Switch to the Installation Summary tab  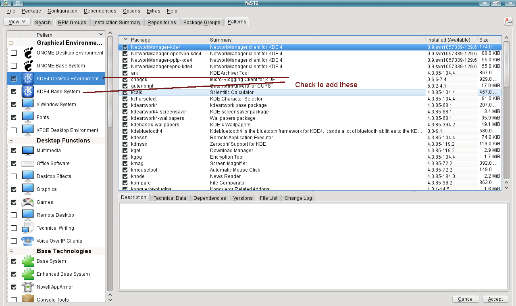117,22
